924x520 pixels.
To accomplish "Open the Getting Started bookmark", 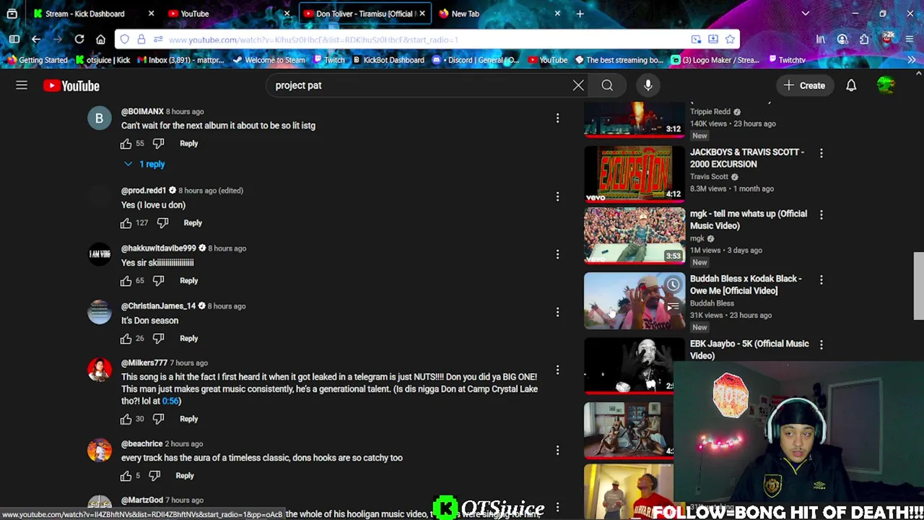I will click(37, 60).
